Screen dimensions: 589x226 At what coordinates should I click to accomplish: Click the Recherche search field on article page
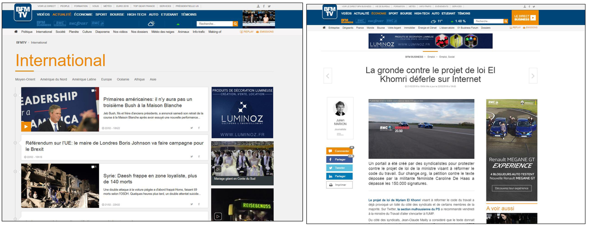pyautogui.click(x=489, y=21)
